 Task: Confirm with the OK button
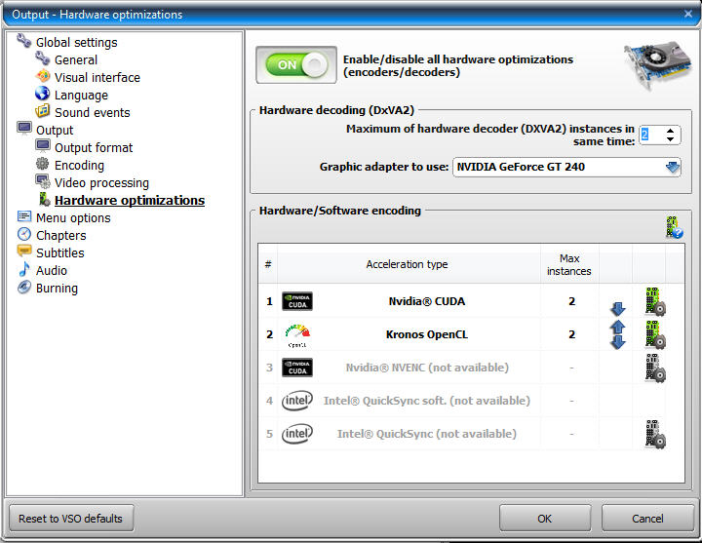pos(545,519)
